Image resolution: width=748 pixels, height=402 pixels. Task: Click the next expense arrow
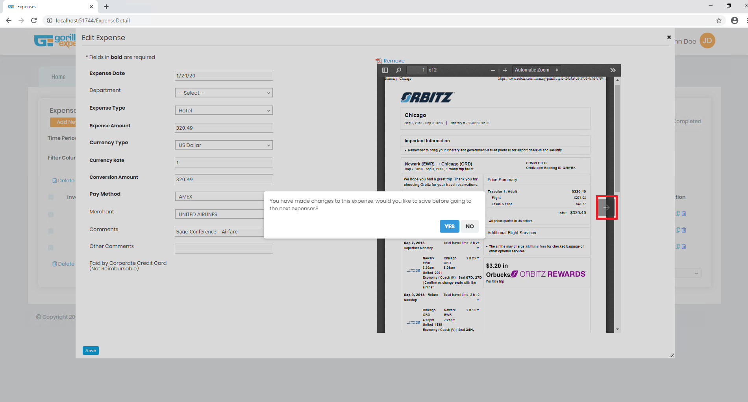[x=606, y=207]
